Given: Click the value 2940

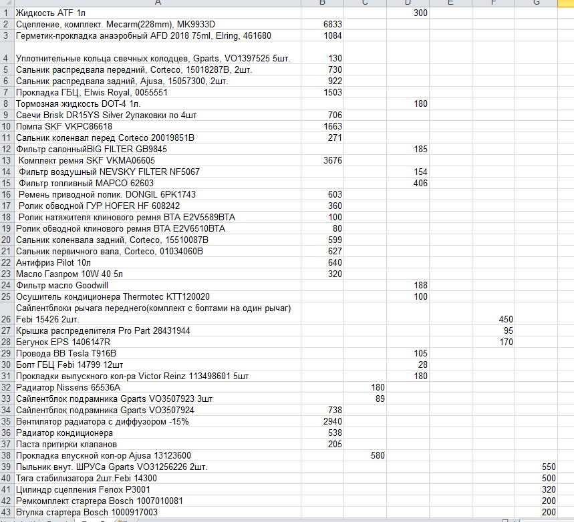Looking at the screenshot, I should (x=332, y=421).
